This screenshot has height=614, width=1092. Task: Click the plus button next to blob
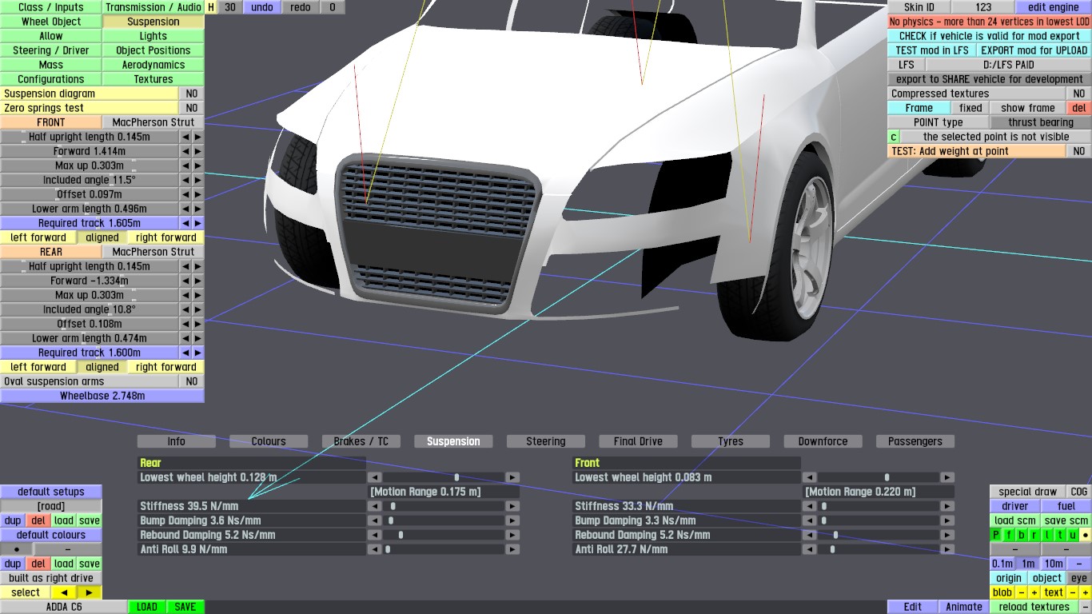(x=1034, y=592)
